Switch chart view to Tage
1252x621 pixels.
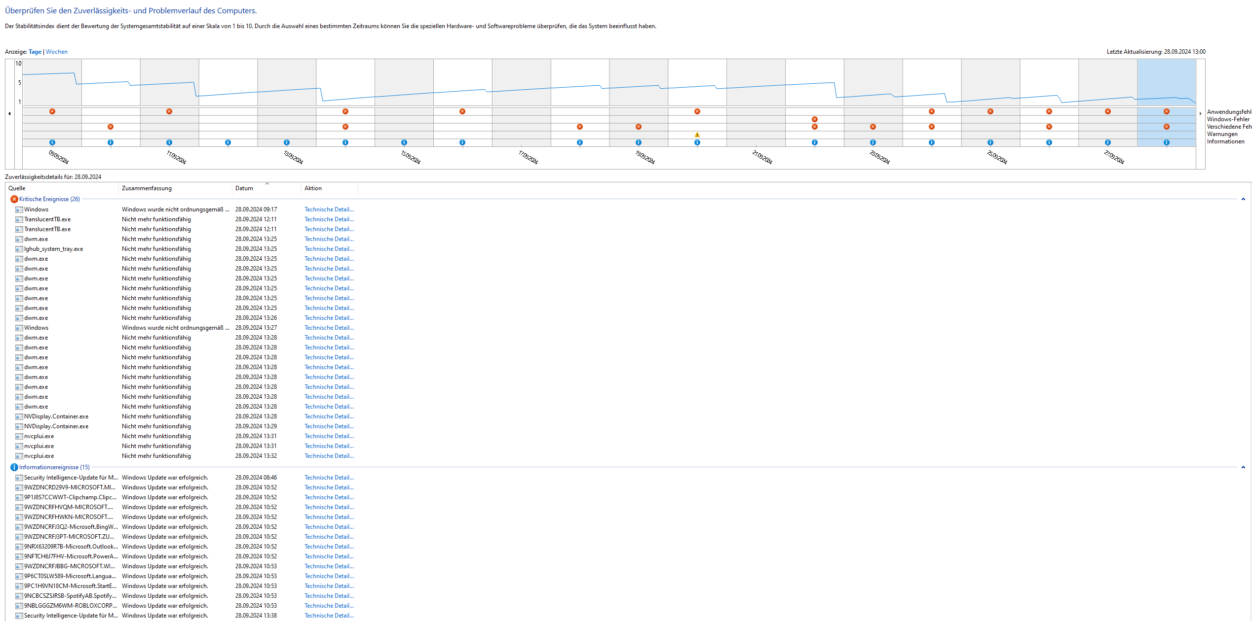[35, 52]
